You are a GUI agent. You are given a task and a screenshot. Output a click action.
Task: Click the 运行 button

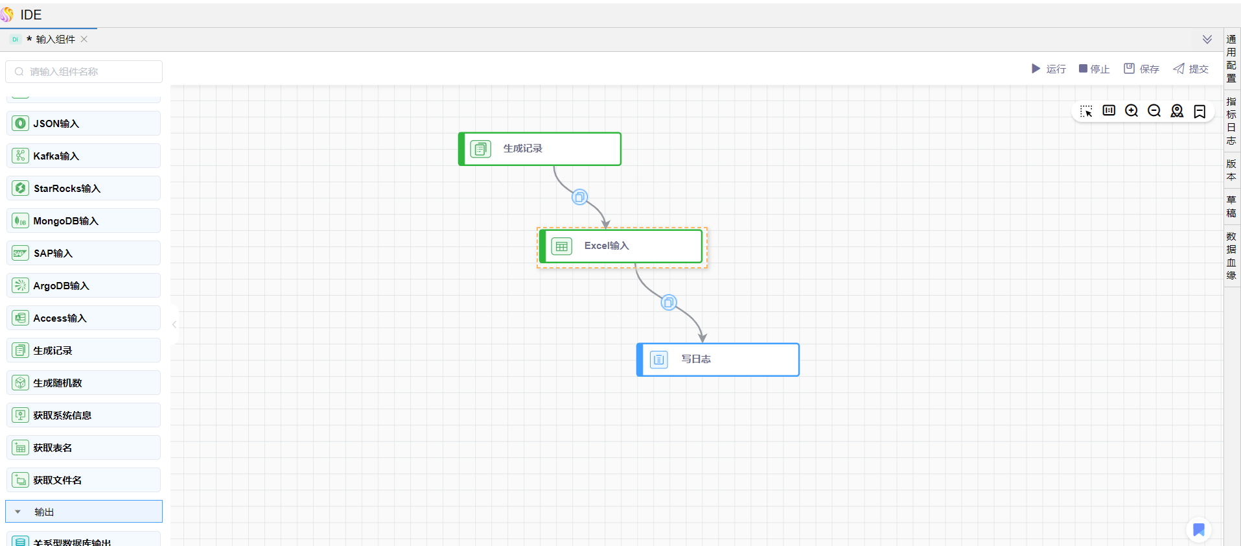pyautogui.click(x=1049, y=69)
